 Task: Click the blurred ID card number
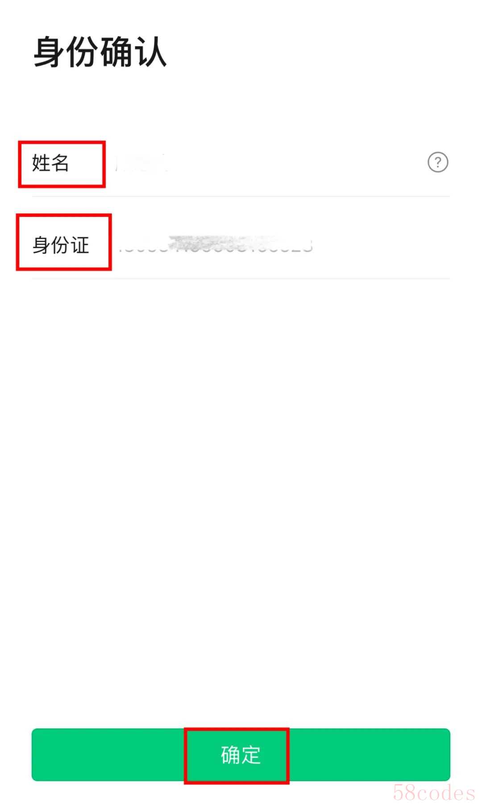(216, 245)
